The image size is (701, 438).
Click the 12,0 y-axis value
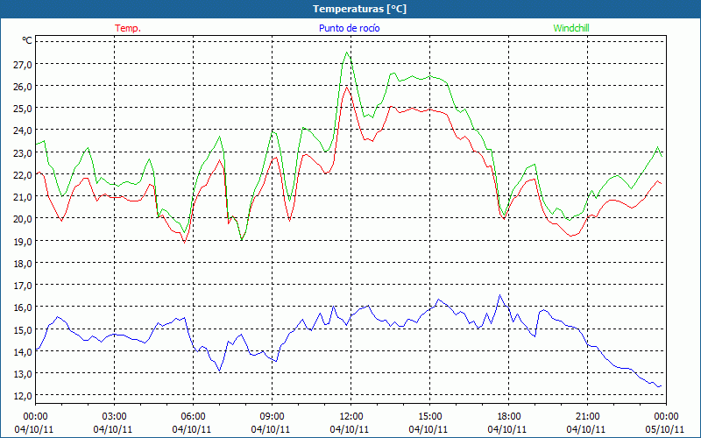[x=23, y=396]
